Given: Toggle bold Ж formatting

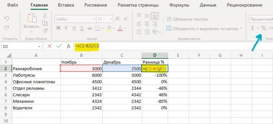Looking at the screenshot, I should tap(58, 28).
